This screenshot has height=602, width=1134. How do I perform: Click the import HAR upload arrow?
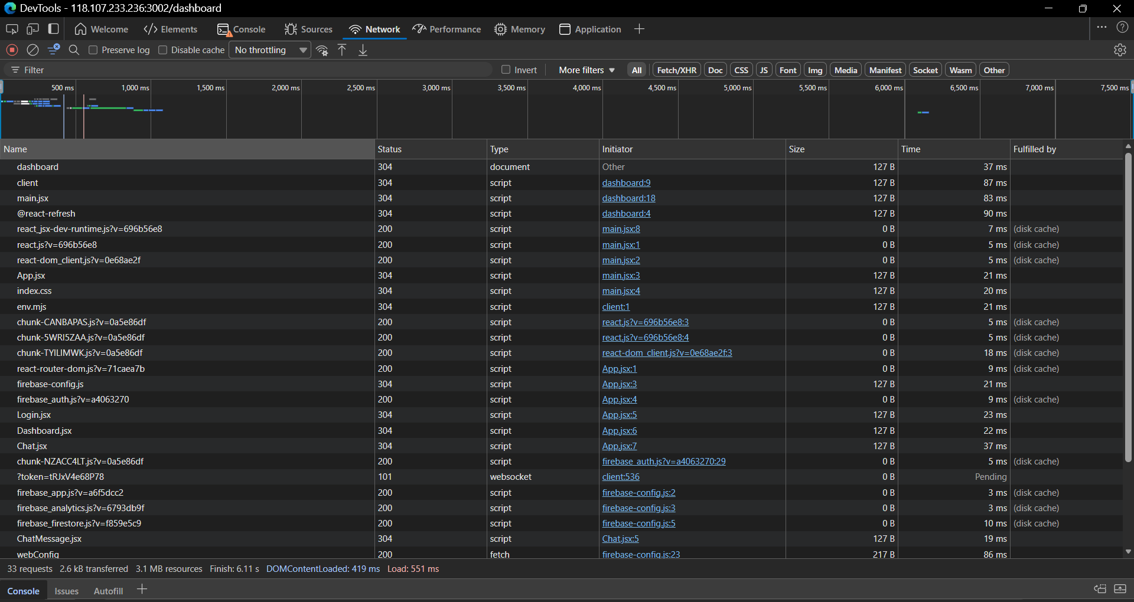pos(342,50)
